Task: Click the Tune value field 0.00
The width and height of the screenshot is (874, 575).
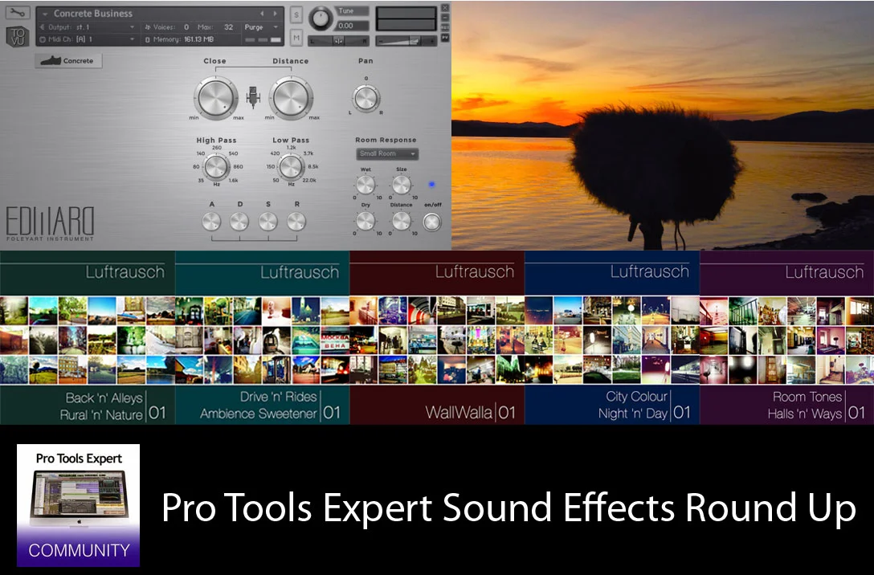Action: [x=353, y=26]
